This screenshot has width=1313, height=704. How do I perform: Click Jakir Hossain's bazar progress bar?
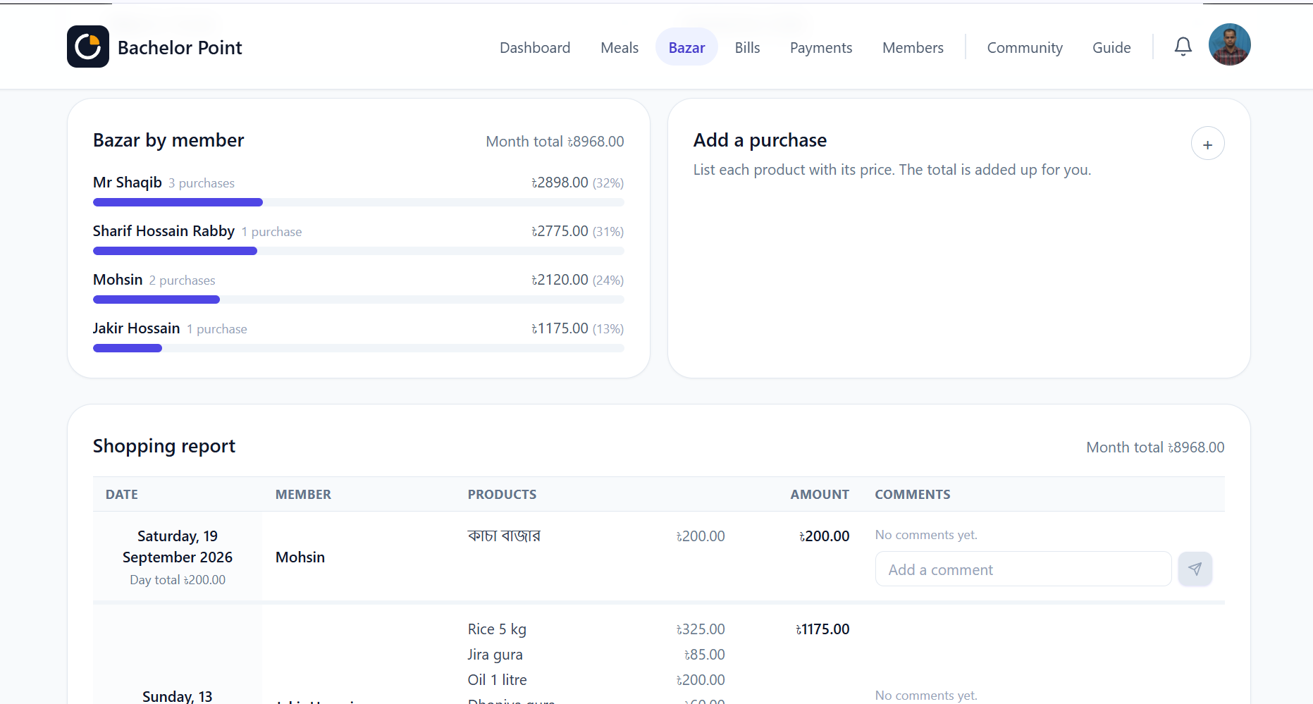point(359,348)
